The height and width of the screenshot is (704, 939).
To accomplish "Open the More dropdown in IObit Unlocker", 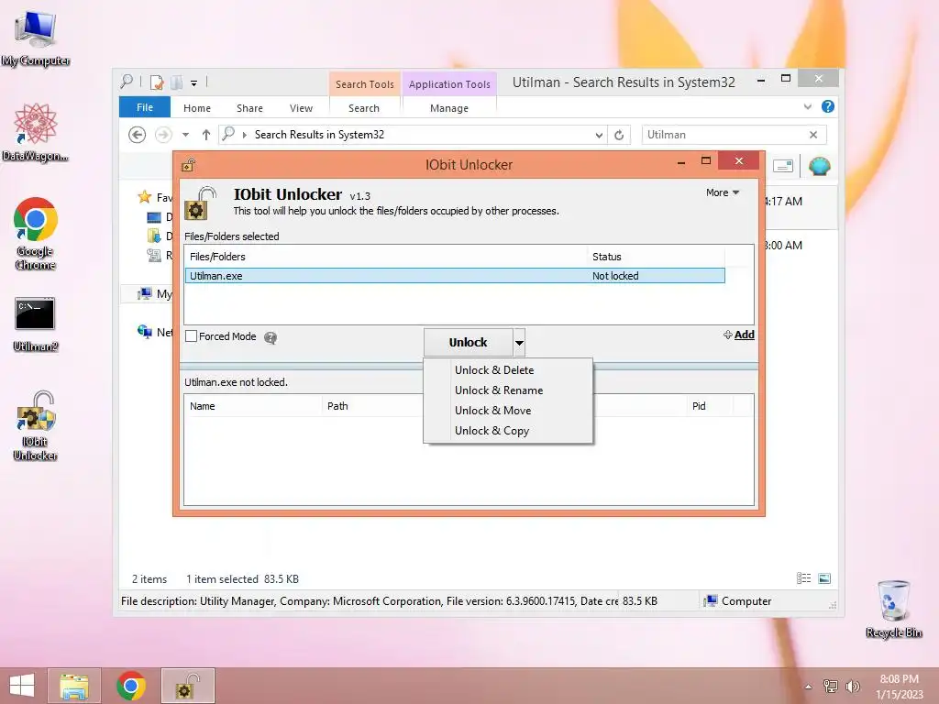I will 723,192.
